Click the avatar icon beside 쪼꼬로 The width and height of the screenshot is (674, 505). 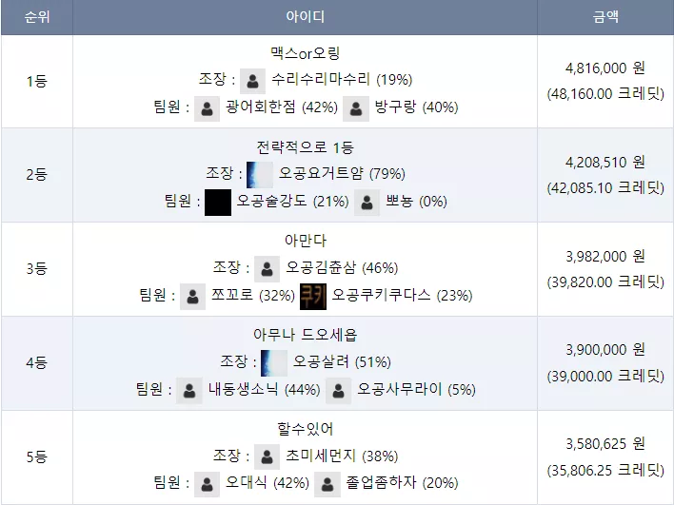[192, 297]
